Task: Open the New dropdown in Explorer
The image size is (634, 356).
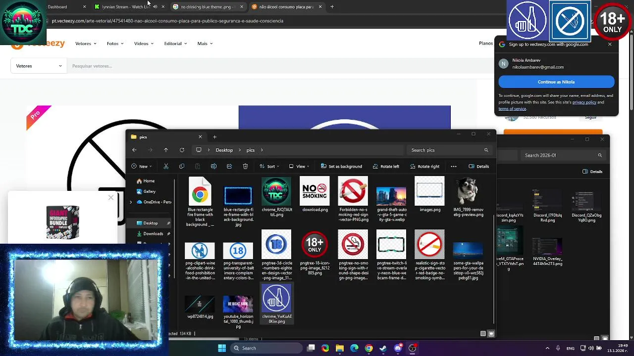Action: coord(142,166)
